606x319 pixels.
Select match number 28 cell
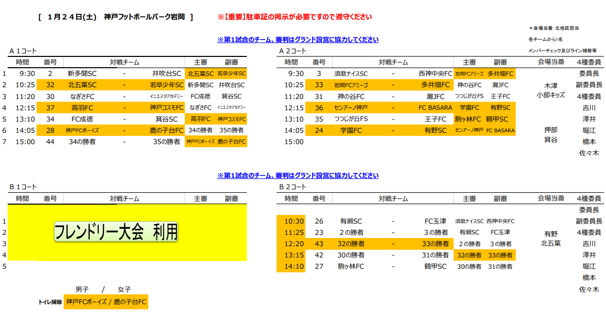tap(50, 130)
